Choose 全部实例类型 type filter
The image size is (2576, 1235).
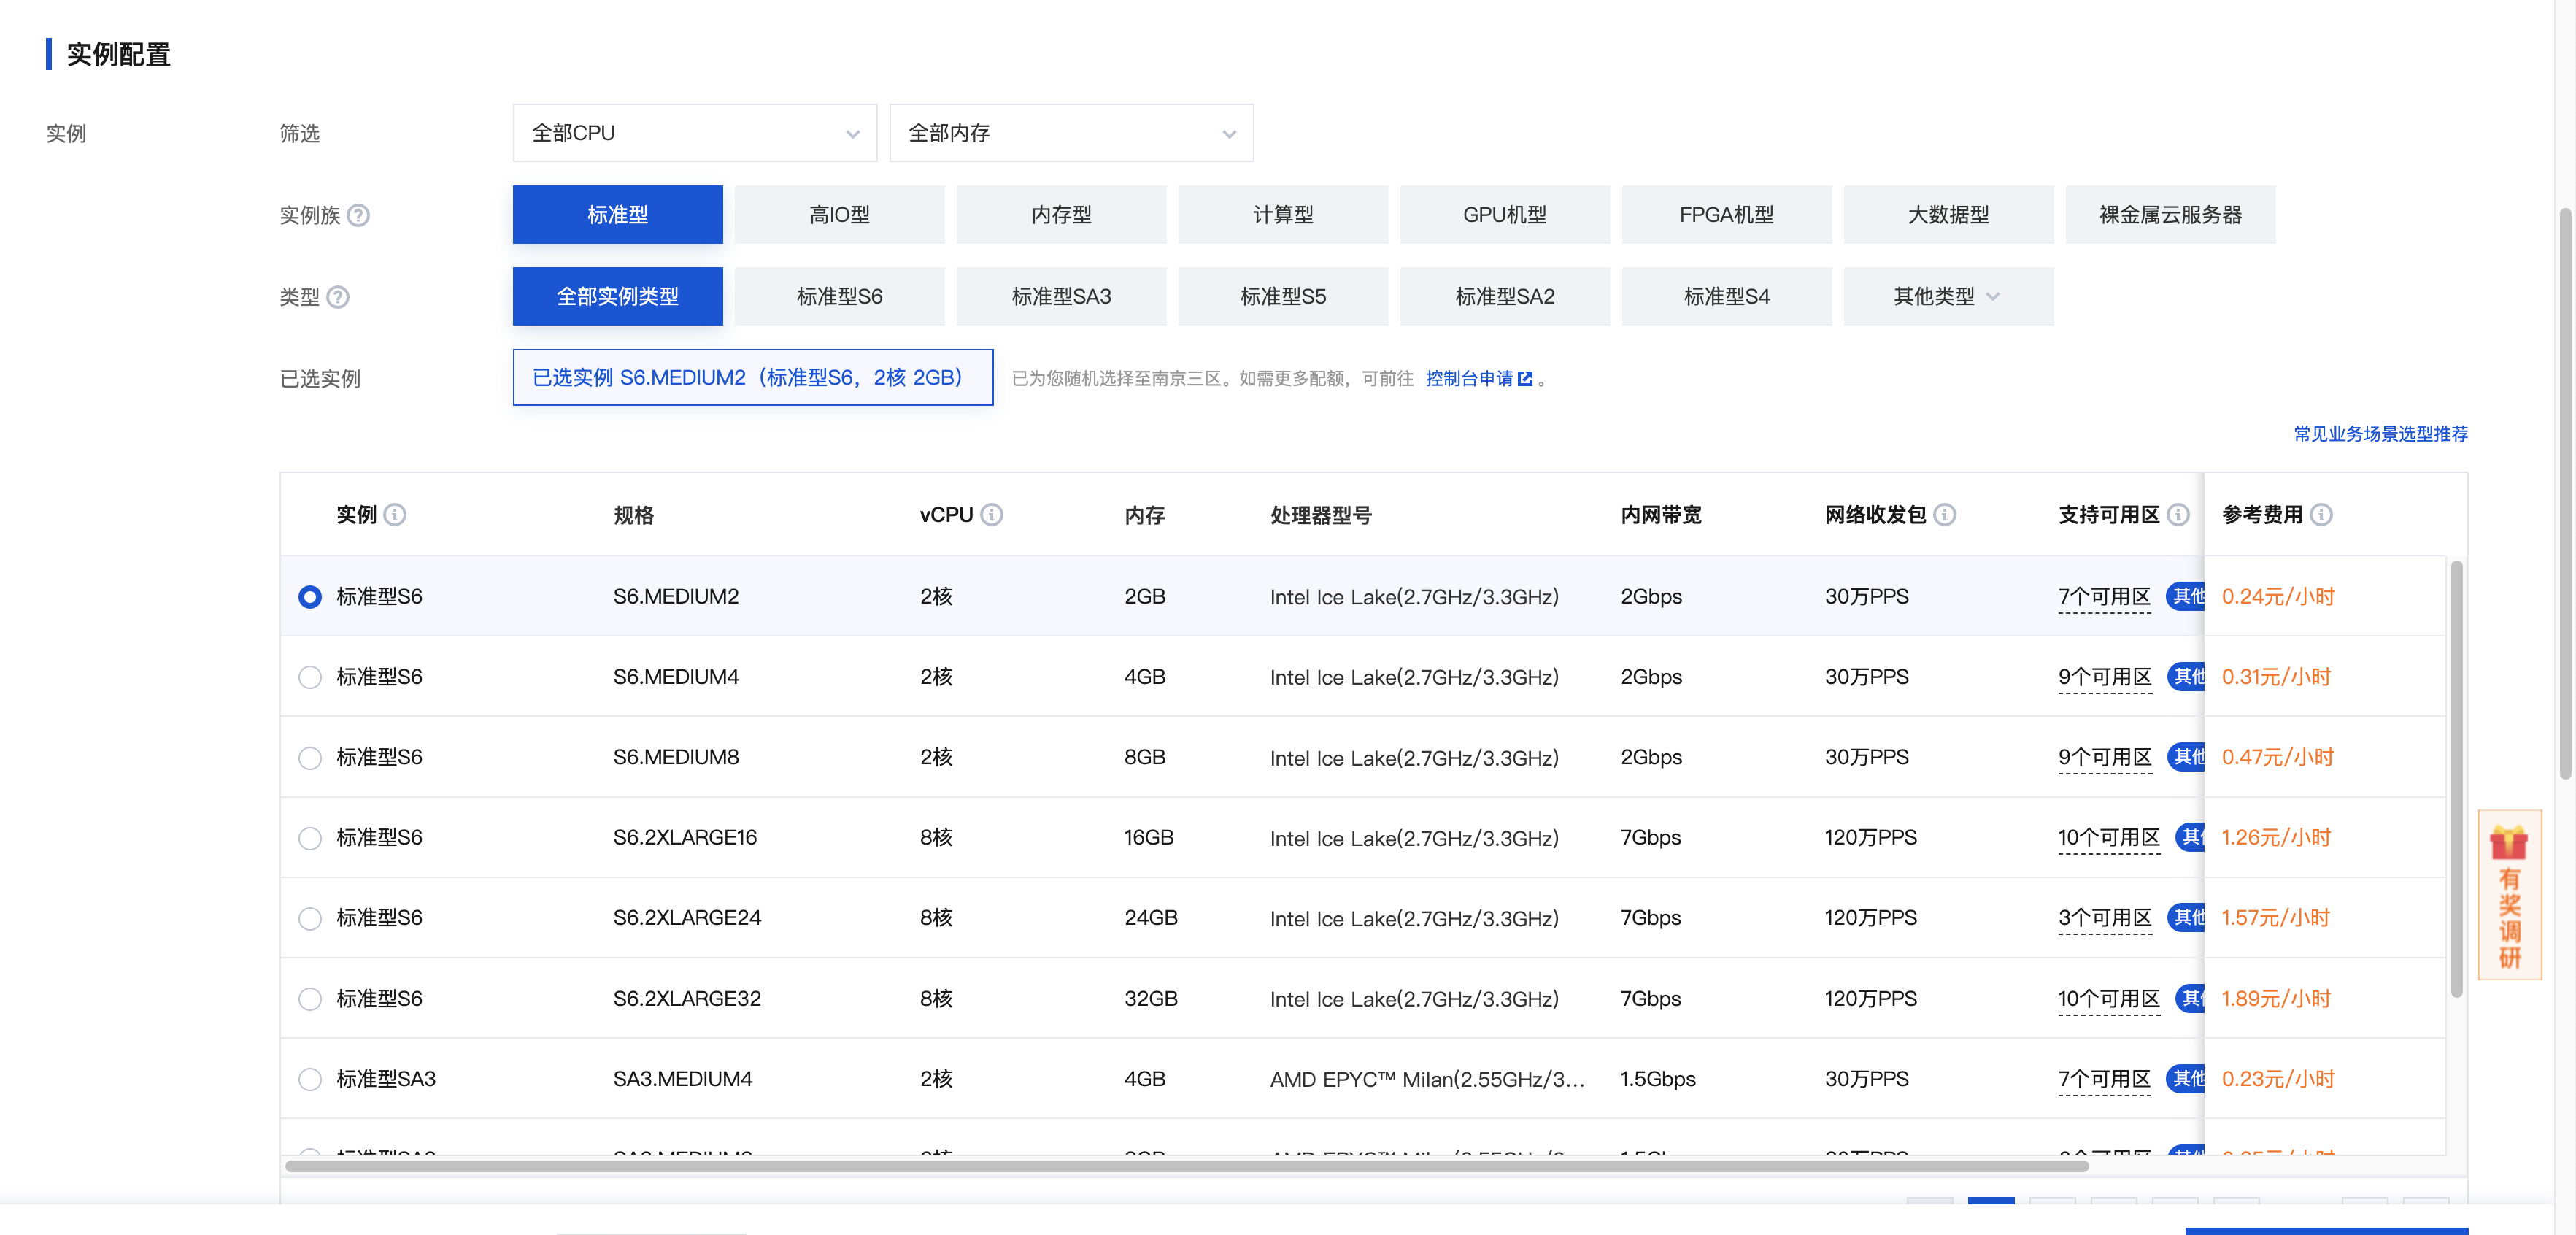point(617,296)
